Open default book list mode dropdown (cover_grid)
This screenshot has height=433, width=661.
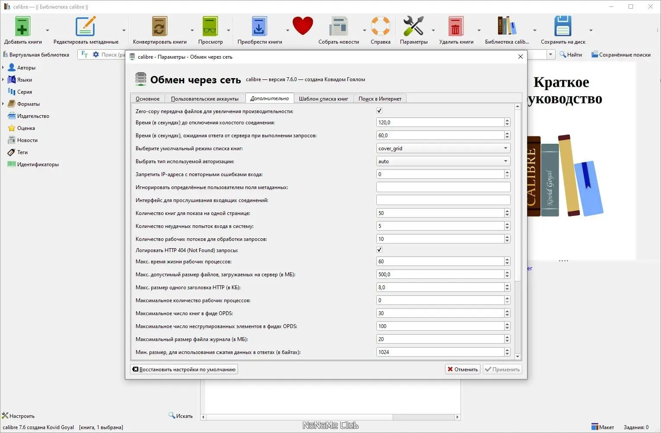pos(443,149)
